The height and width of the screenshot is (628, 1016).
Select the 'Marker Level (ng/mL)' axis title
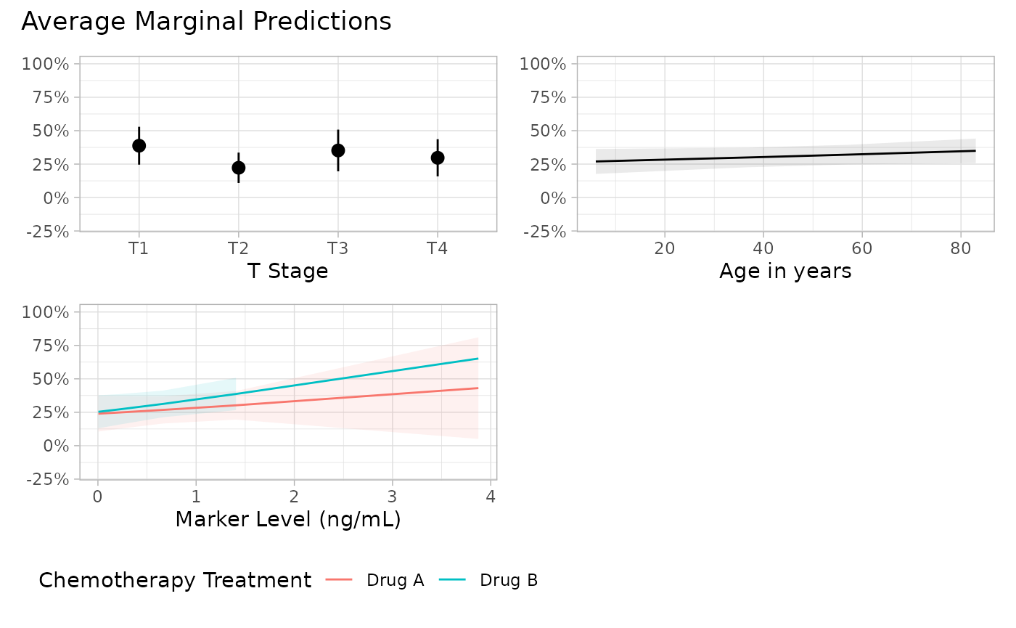(288, 519)
